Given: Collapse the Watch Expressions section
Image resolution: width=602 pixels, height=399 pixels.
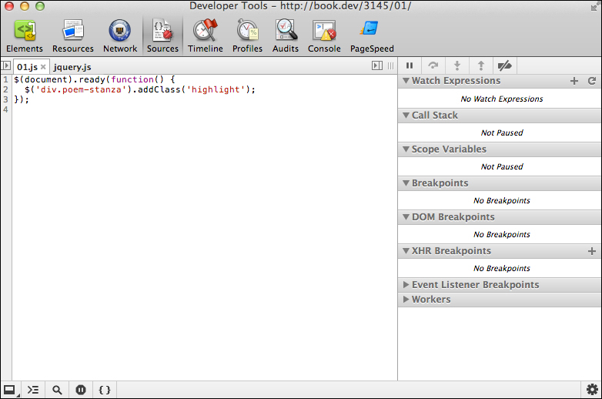Looking at the screenshot, I should (x=406, y=81).
